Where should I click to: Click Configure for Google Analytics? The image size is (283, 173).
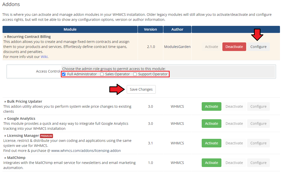pos(258,124)
